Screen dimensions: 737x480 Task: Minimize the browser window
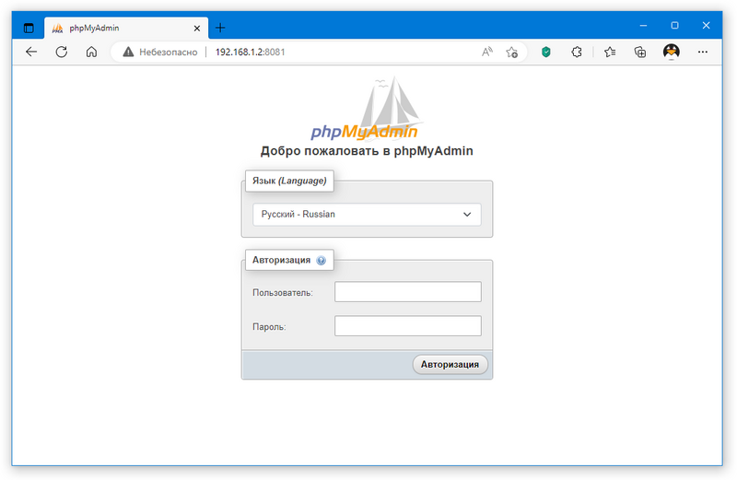(643, 26)
